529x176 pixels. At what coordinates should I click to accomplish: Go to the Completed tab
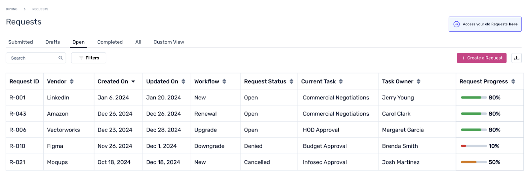click(x=110, y=42)
